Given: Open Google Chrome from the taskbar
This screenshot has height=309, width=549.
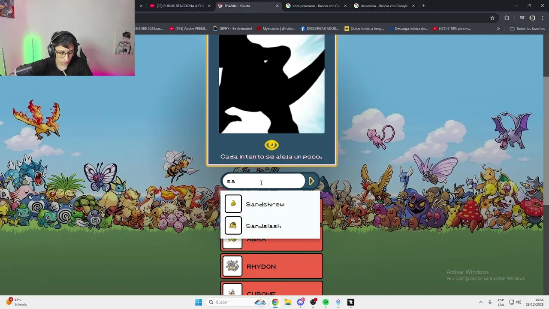Looking at the screenshot, I should 275,302.
